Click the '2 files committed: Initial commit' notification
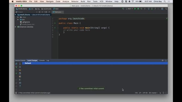The height and width of the screenshot is (102, 182). click(x=91, y=89)
